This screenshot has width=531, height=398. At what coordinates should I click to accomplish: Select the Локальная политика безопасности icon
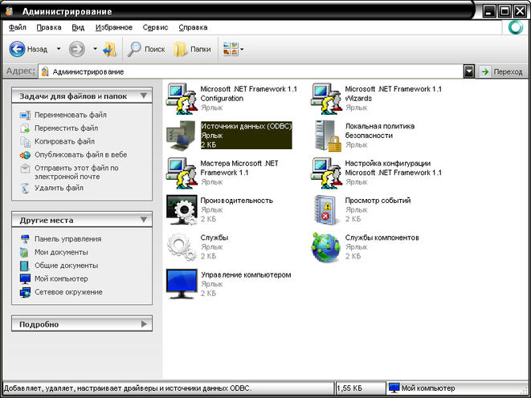[x=325, y=136]
